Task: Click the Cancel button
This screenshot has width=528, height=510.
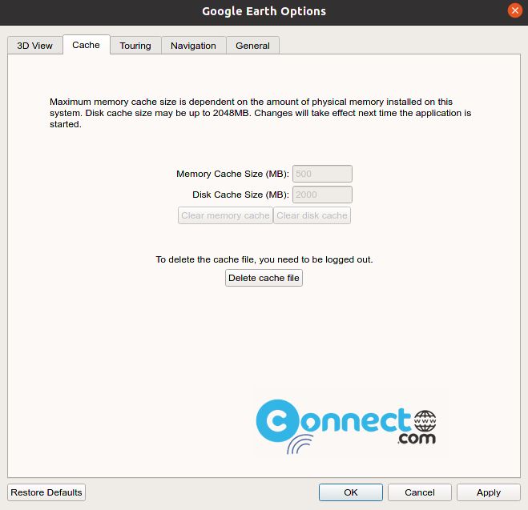Action: tap(420, 492)
